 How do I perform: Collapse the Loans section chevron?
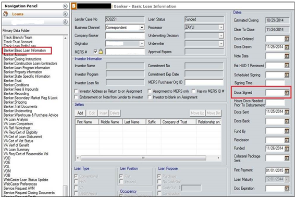point(65,14)
